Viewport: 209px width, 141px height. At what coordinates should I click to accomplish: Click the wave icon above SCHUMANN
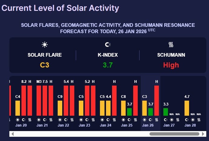pos(171,45)
